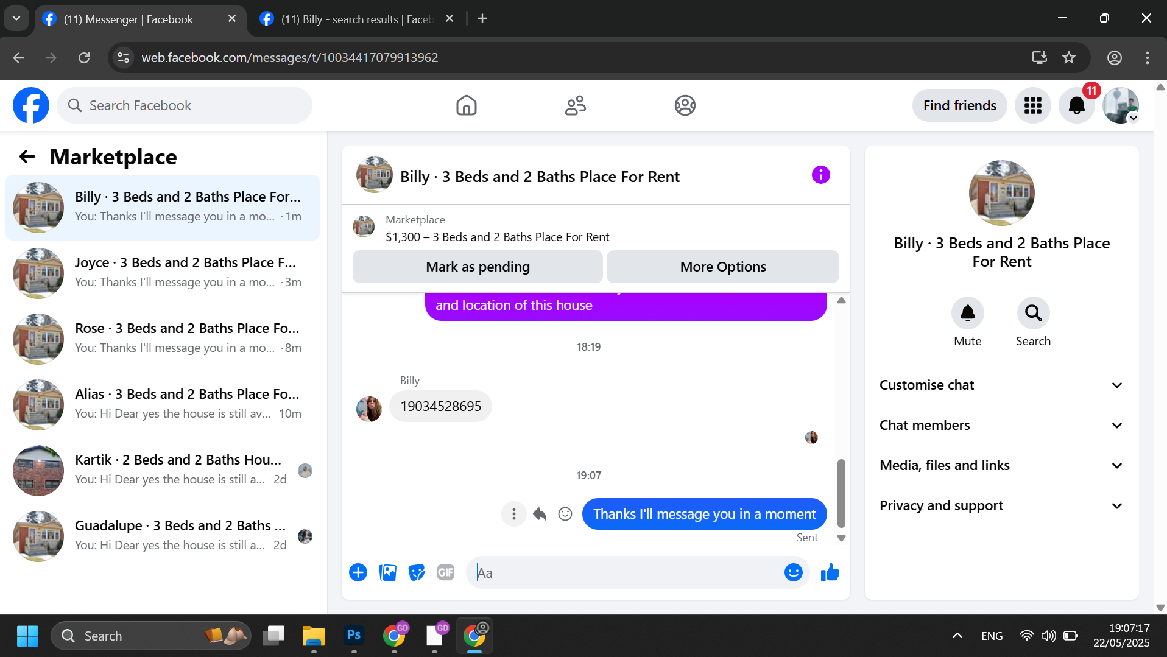1167x657 pixels.
Task: Click the chat scroll-up arrow
Action: pos(841,300)
